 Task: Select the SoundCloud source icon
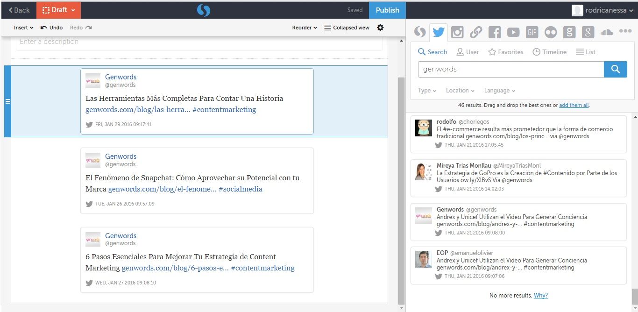607,32
